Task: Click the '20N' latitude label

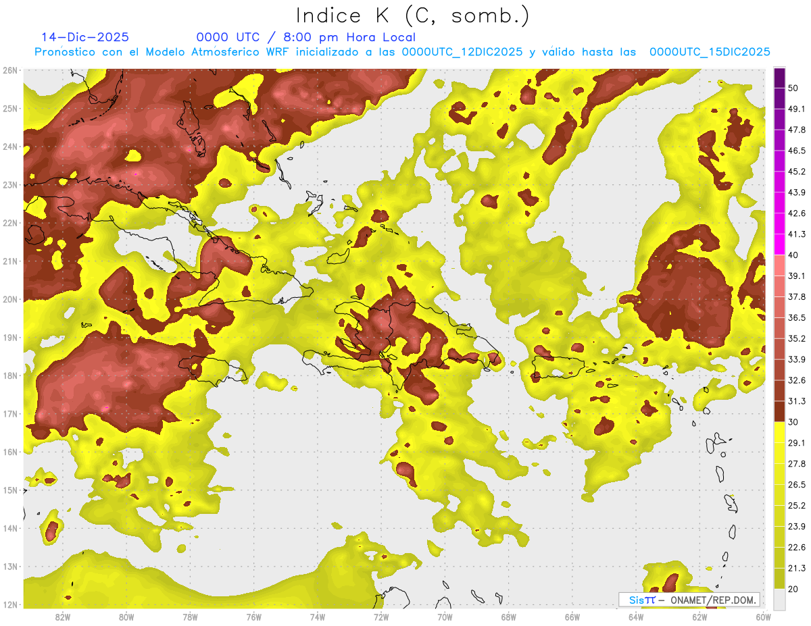Action: (10, 299)
